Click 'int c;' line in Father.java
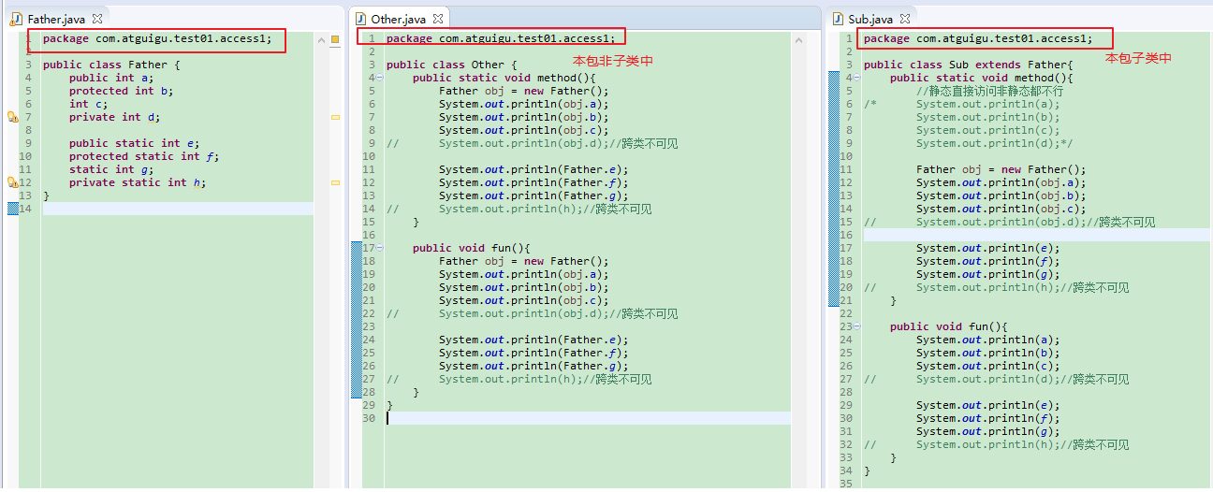Screen dimensions: 1213x492 pyautogui.click(x=89, y=104)
